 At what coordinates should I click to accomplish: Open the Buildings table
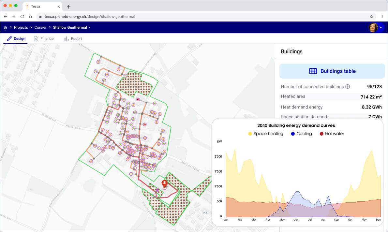pos(332,71)
